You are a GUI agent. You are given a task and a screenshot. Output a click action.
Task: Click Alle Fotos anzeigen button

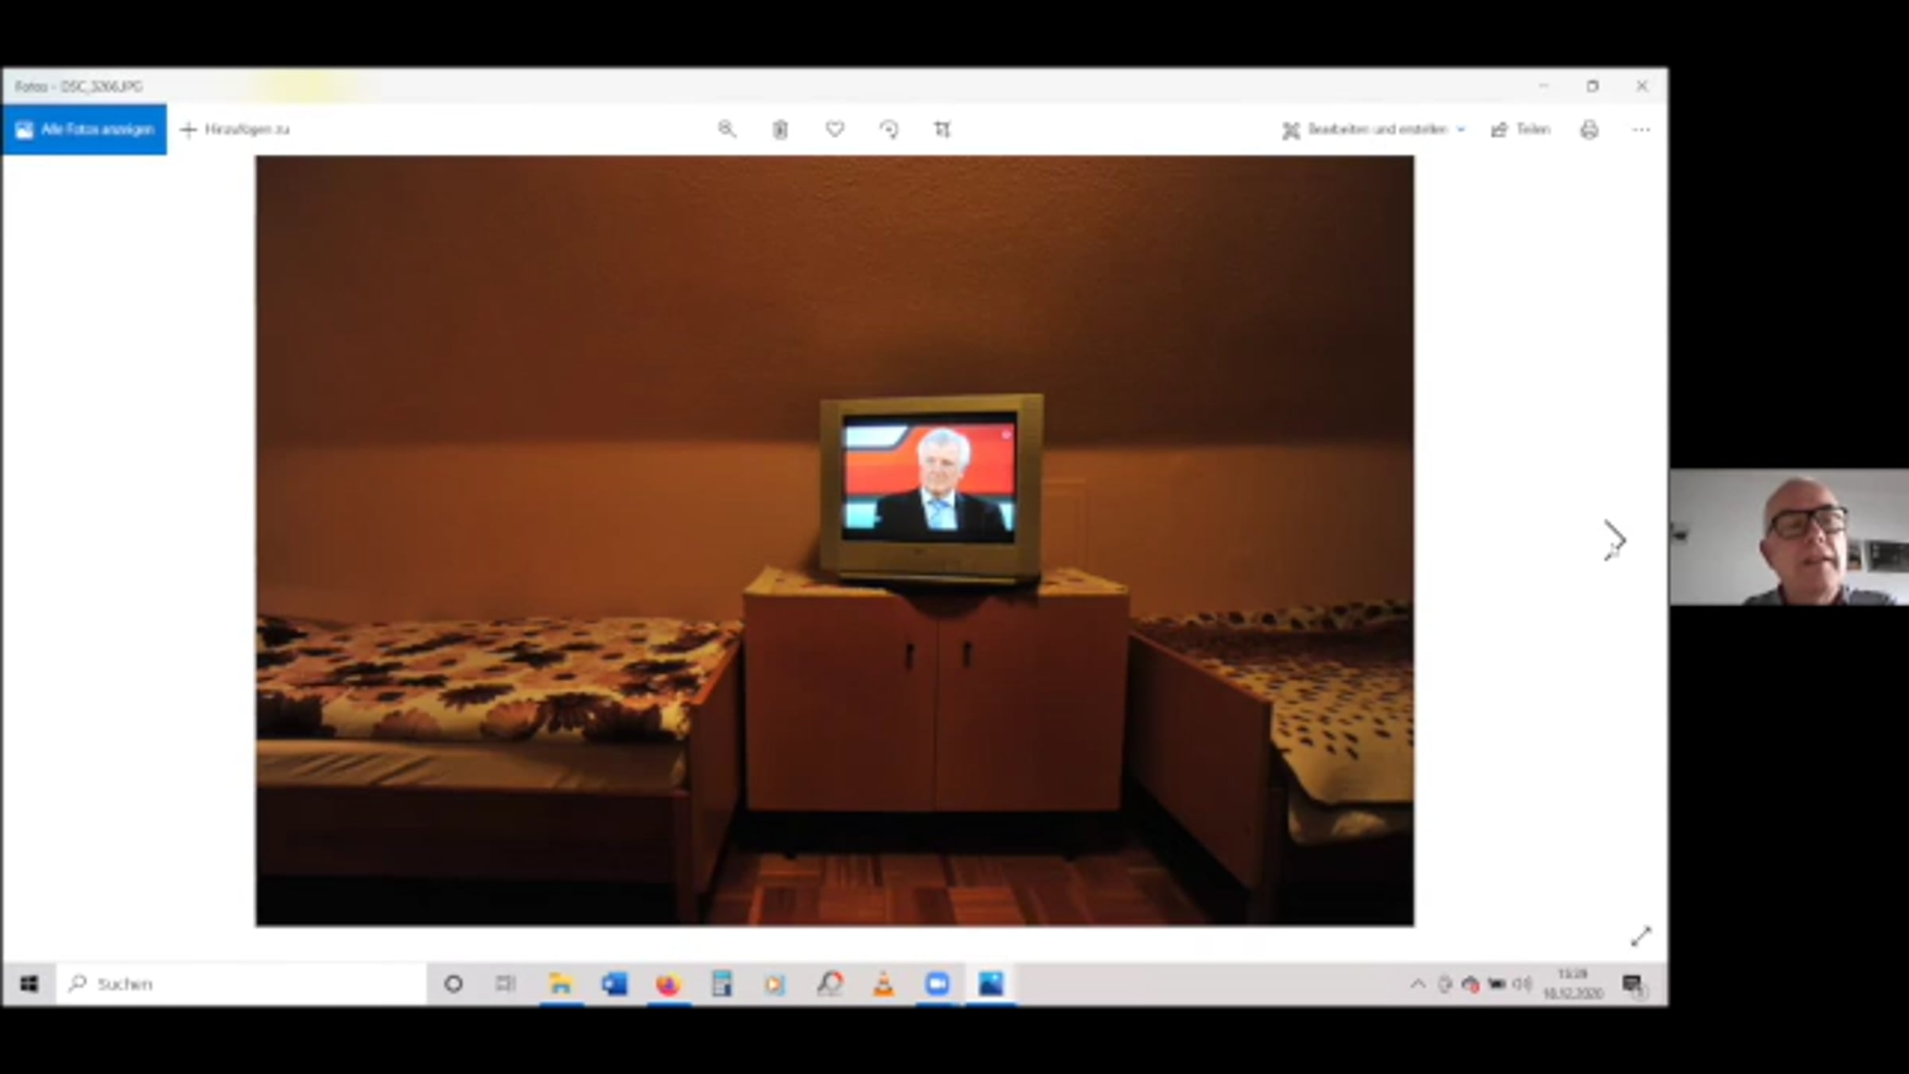tap(84, 130)
